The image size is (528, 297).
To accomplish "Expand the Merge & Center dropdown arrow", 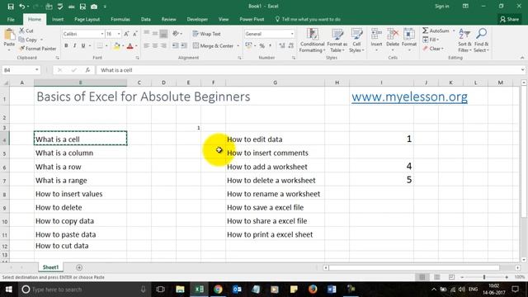I will 238,46.
